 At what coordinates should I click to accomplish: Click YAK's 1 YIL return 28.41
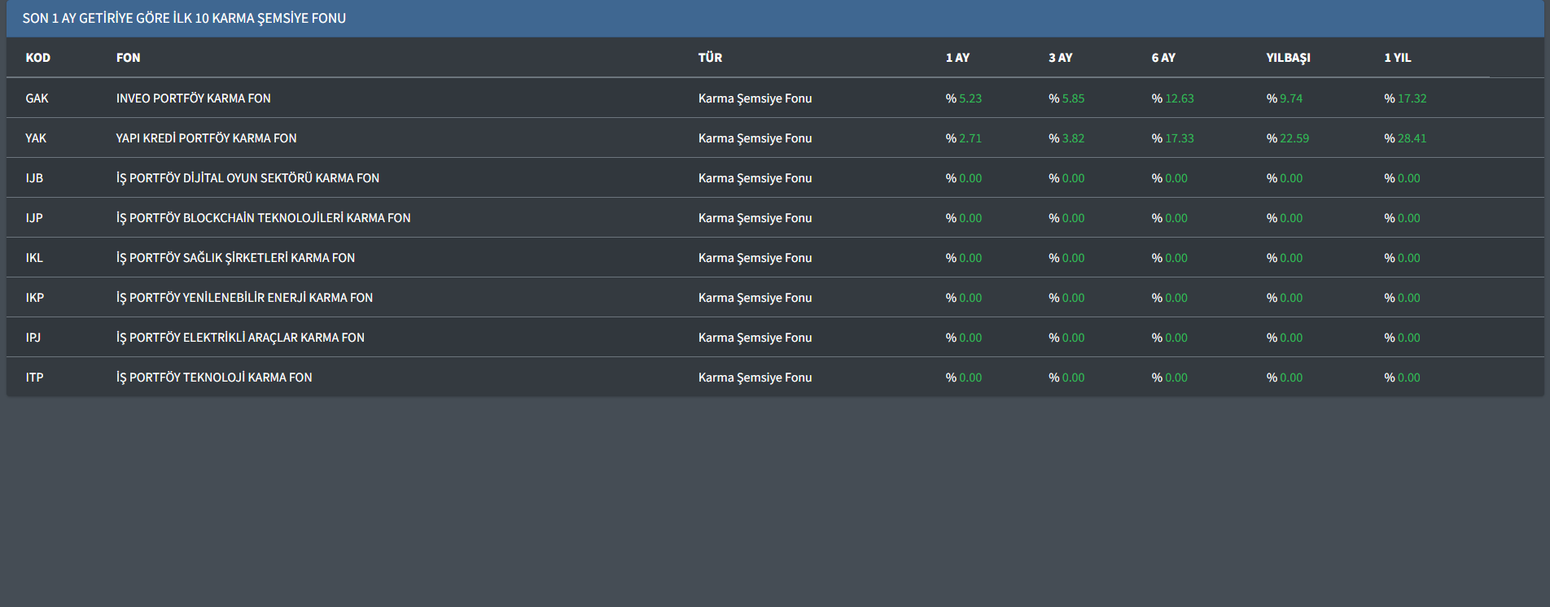[x=1411, y=138]
